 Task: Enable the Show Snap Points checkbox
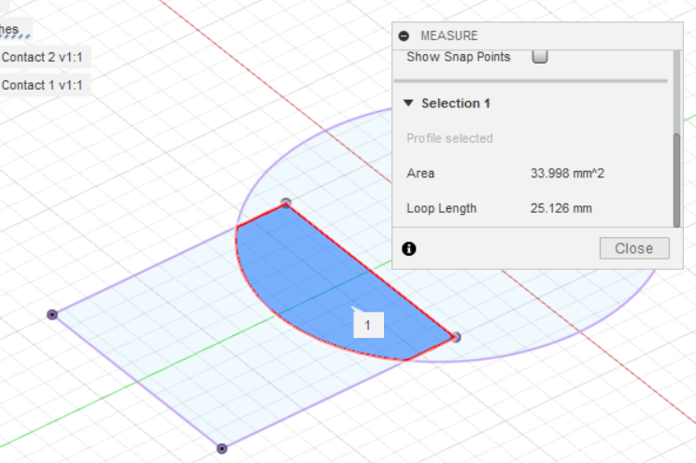coord(540,56)
